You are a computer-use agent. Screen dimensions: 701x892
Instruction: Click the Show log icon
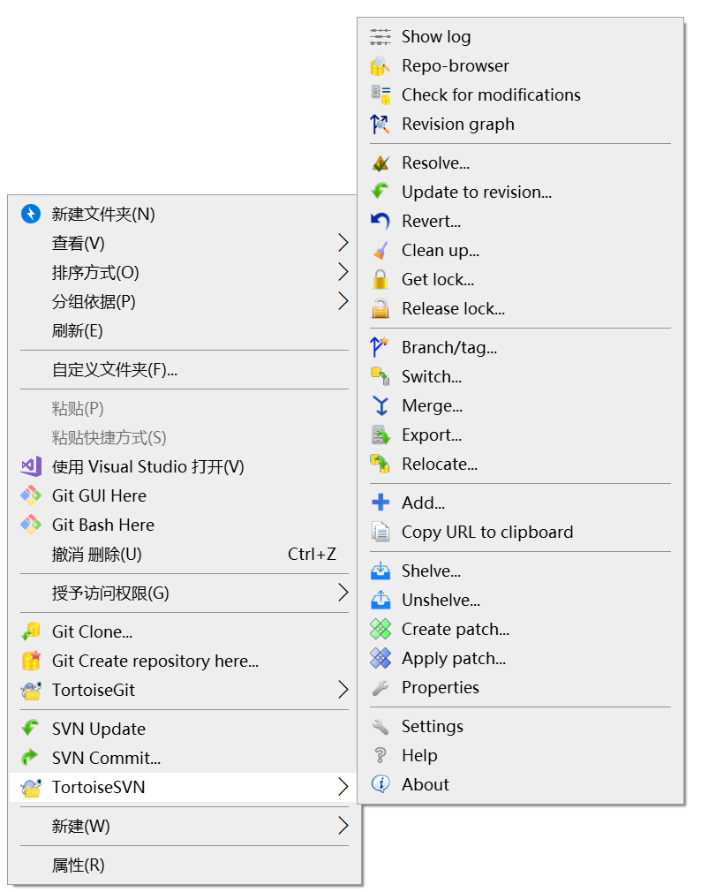pos(381,36)
